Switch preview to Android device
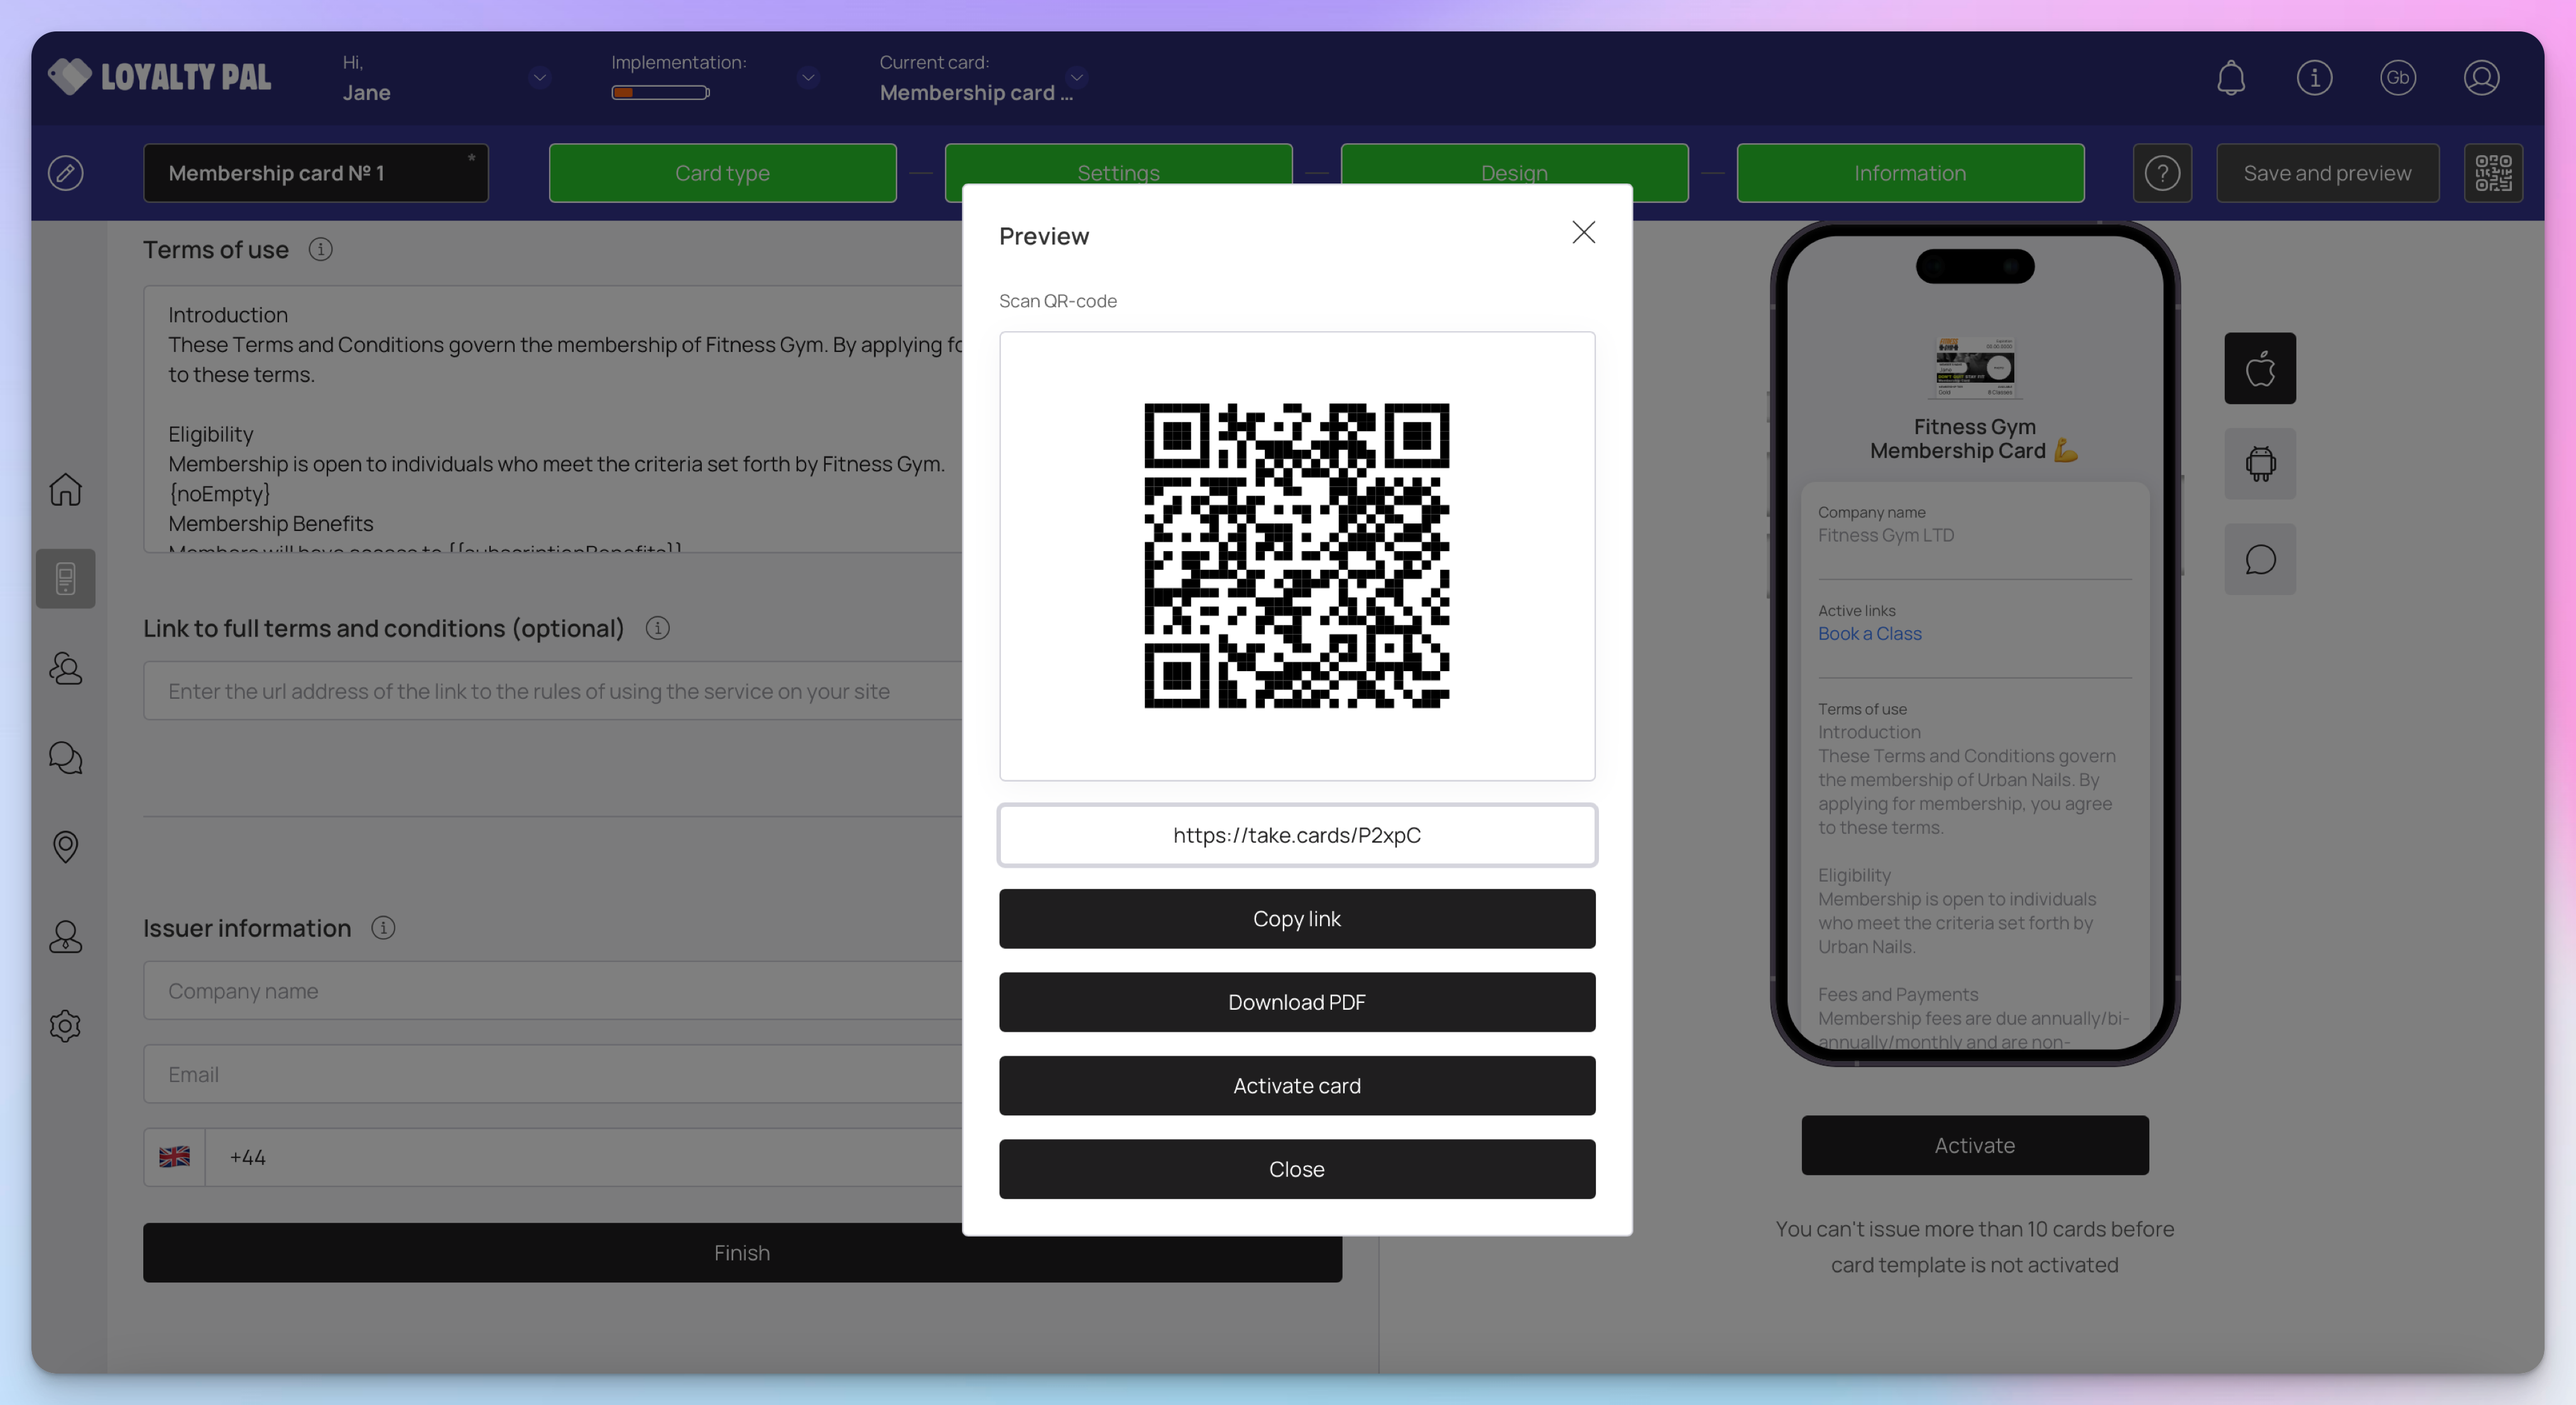This screenshot has width=2576, height=1405. 2260,464
